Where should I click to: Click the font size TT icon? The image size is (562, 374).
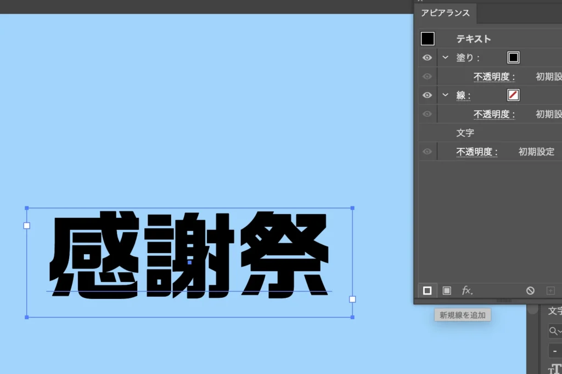tap(555, 369)
